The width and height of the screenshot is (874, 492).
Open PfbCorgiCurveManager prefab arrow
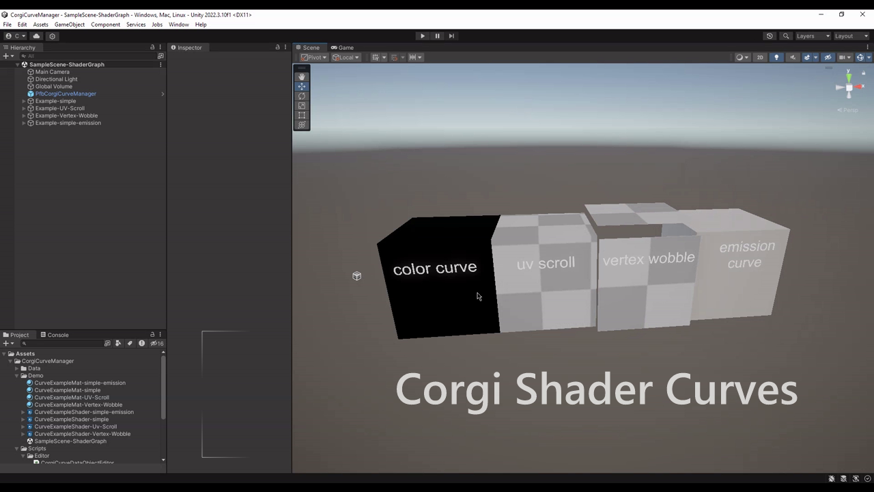162,94
